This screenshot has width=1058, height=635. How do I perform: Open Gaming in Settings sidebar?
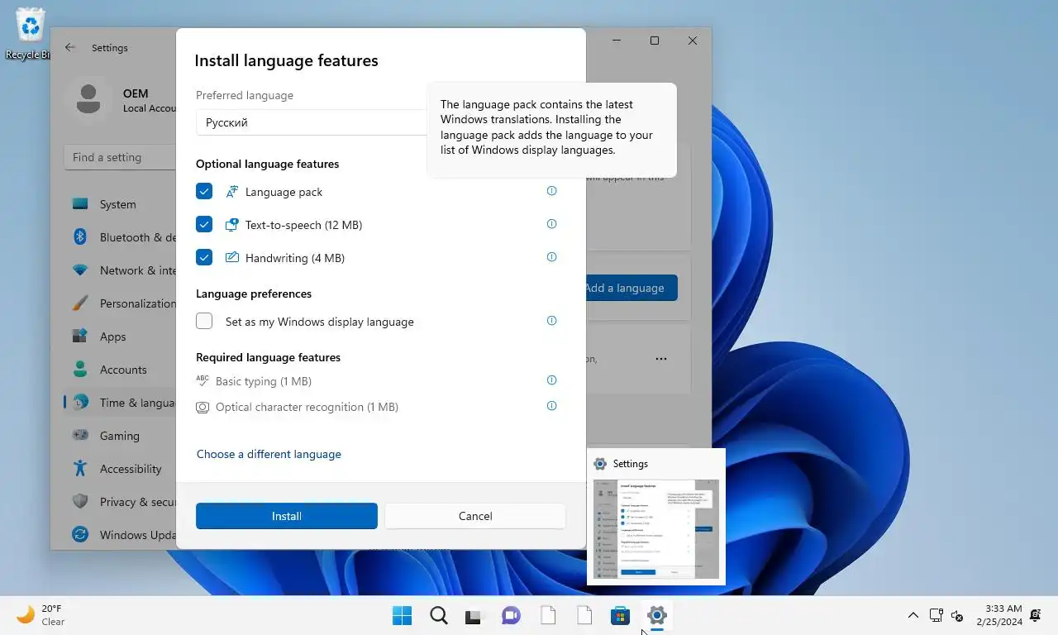(121, 436)
